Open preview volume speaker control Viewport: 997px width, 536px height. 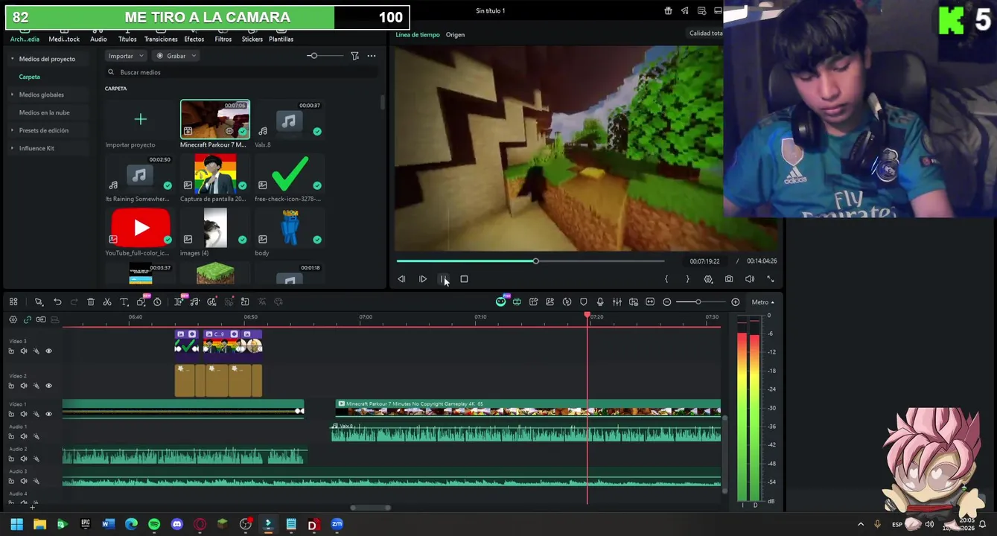pyautogui.click(x=750, y=279)
